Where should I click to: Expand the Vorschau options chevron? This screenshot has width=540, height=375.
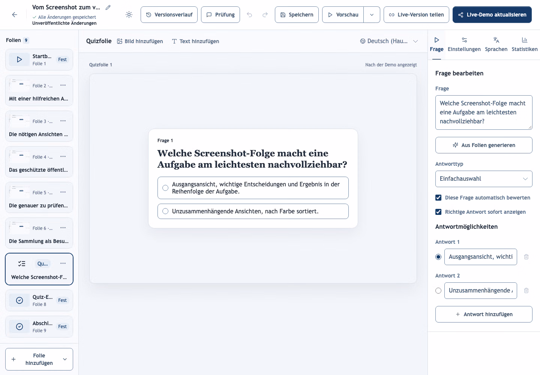(372, 15)
